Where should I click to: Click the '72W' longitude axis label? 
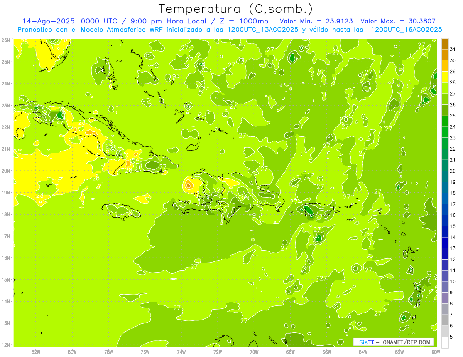tap(218, 352)
